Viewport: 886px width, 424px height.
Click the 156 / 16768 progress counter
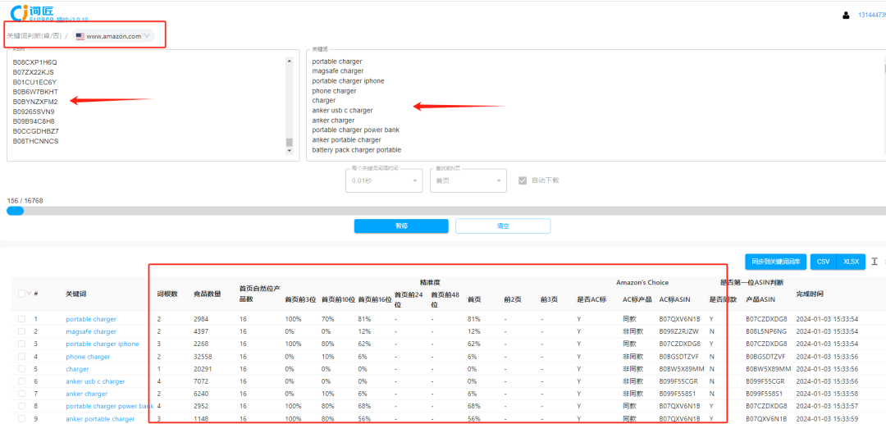(25, 200)
